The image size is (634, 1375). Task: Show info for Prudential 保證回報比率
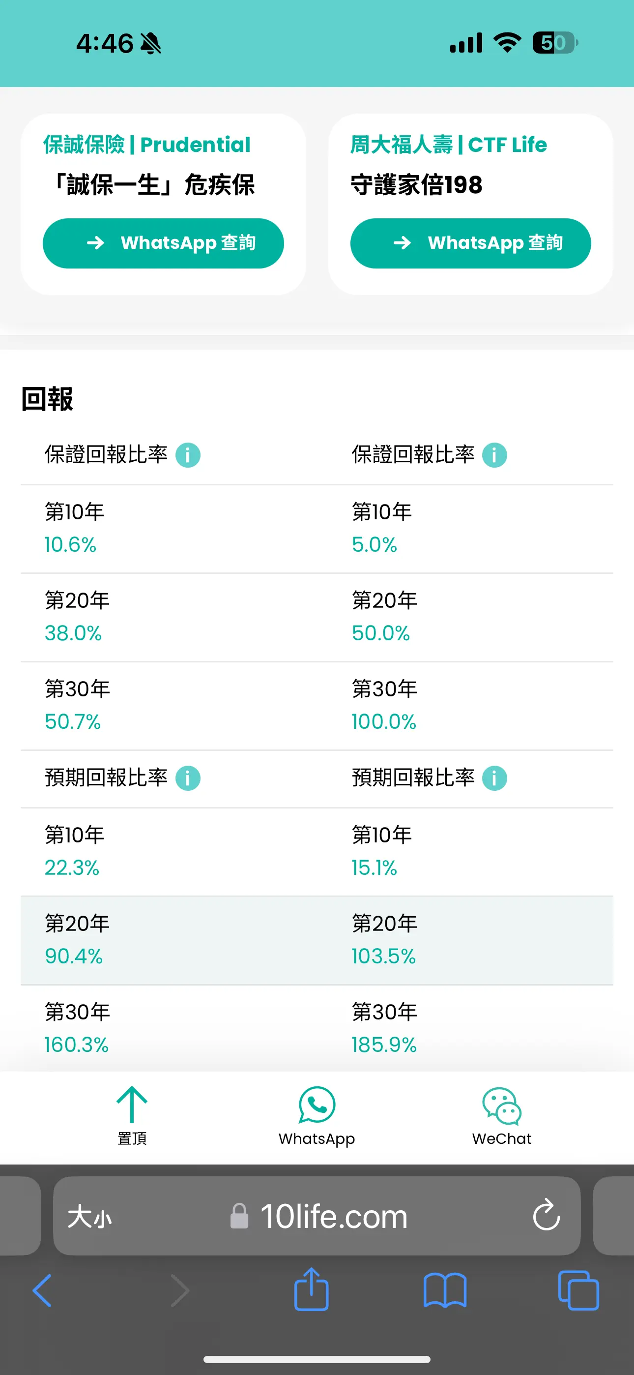[188, 455]
